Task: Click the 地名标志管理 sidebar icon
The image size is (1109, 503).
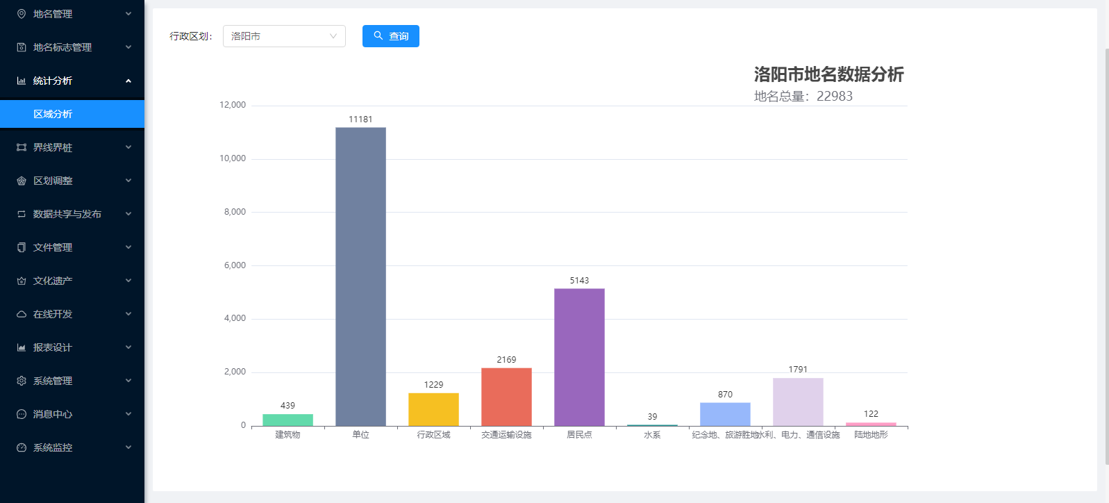Action: pyautogui.click(x=22, y=47)
